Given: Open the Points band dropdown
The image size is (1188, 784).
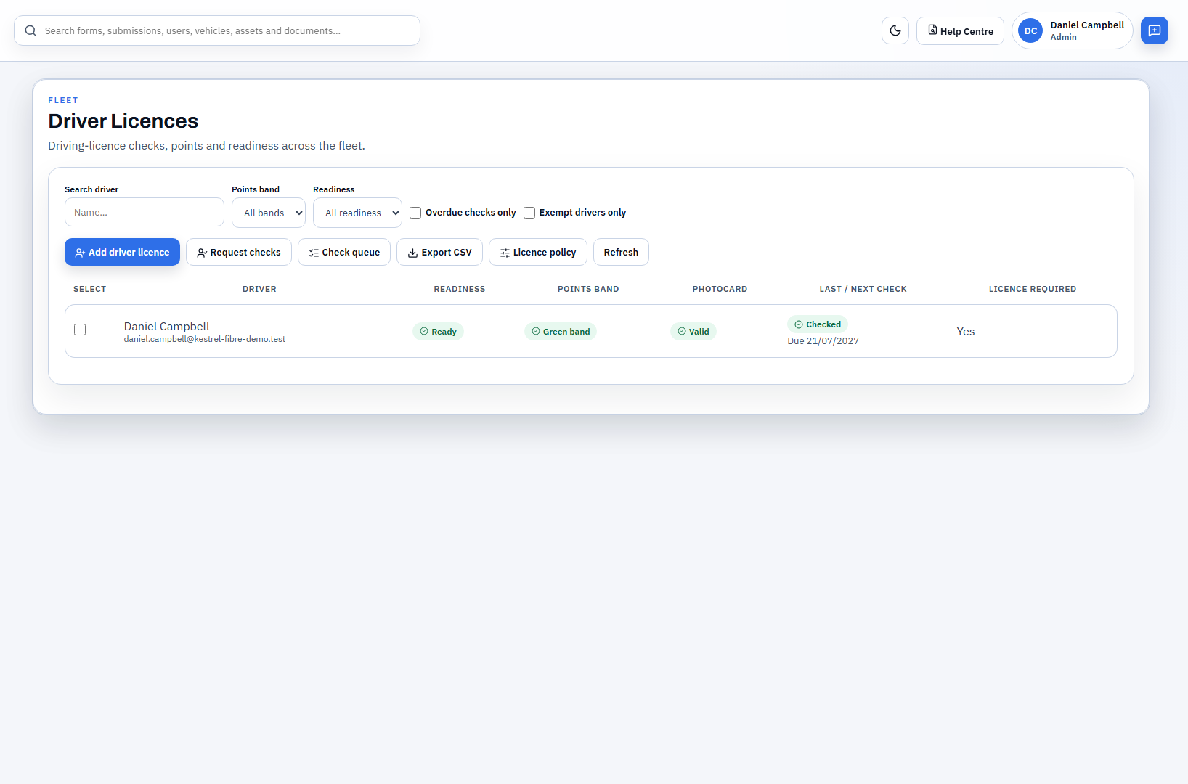Looking at the screenshot, I should 269,213.
